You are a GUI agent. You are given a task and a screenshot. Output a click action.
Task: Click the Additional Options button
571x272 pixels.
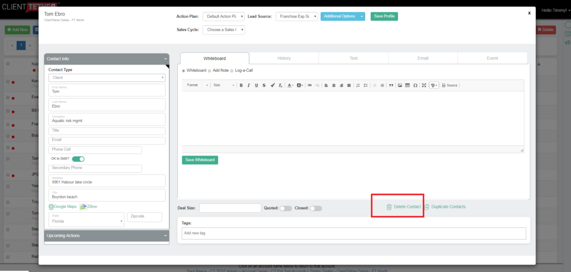click(x=340, y=16)
